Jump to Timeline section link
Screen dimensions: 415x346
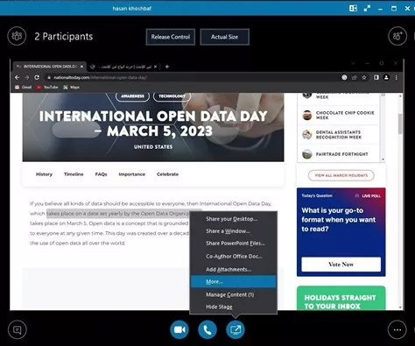pyautogui.click(x=74, y=174)
